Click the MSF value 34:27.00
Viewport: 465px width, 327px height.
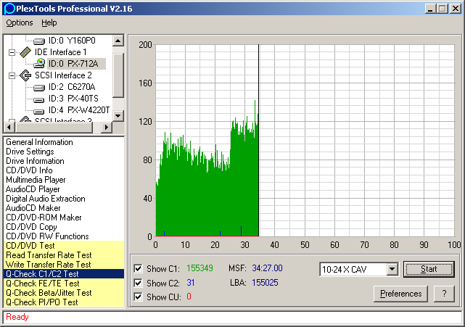pos(267,268)
